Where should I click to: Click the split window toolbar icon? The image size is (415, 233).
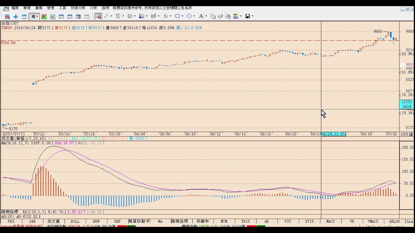coord(78,17)
